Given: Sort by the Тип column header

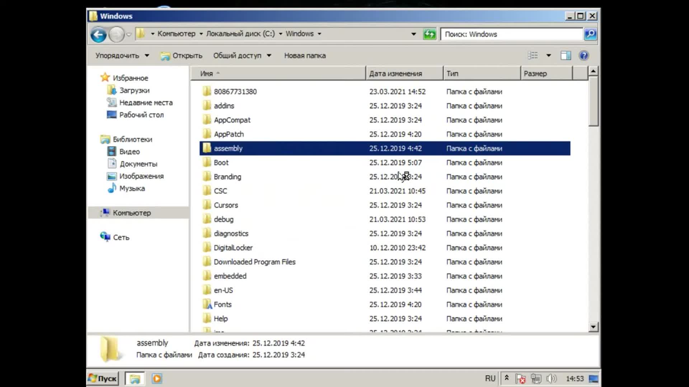Looking at the screenshot, I should pos(482,73).
